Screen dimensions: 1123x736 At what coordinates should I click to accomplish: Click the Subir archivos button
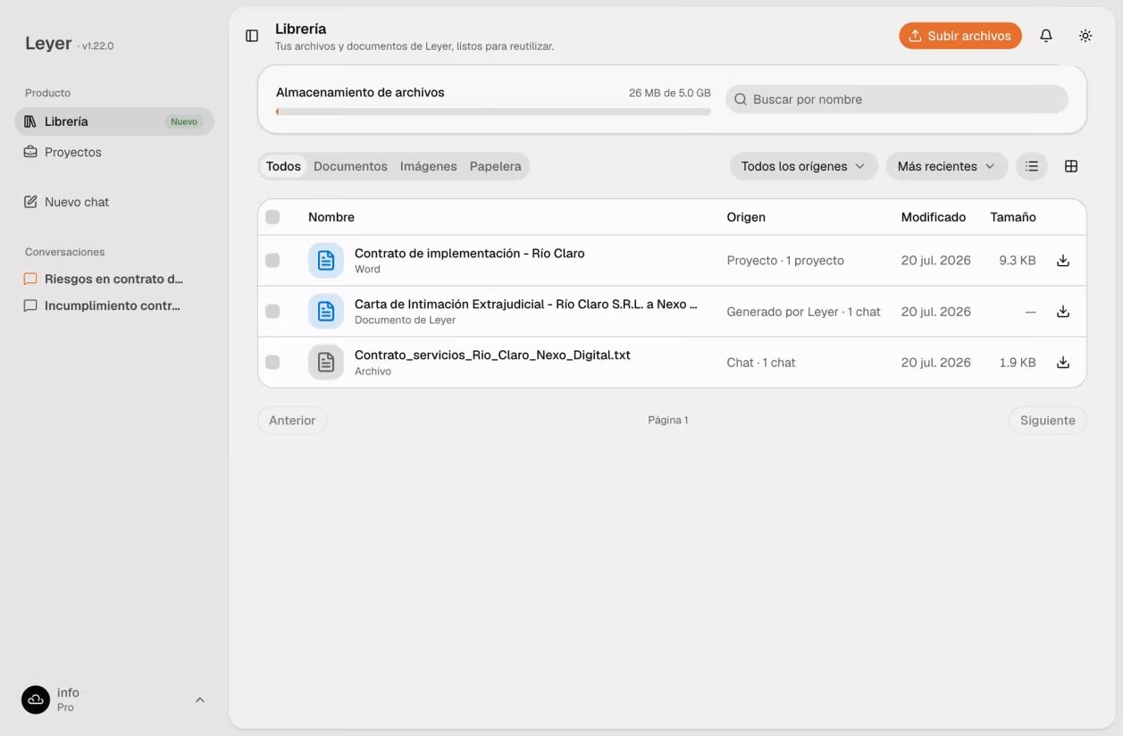[x=960, y=36]
